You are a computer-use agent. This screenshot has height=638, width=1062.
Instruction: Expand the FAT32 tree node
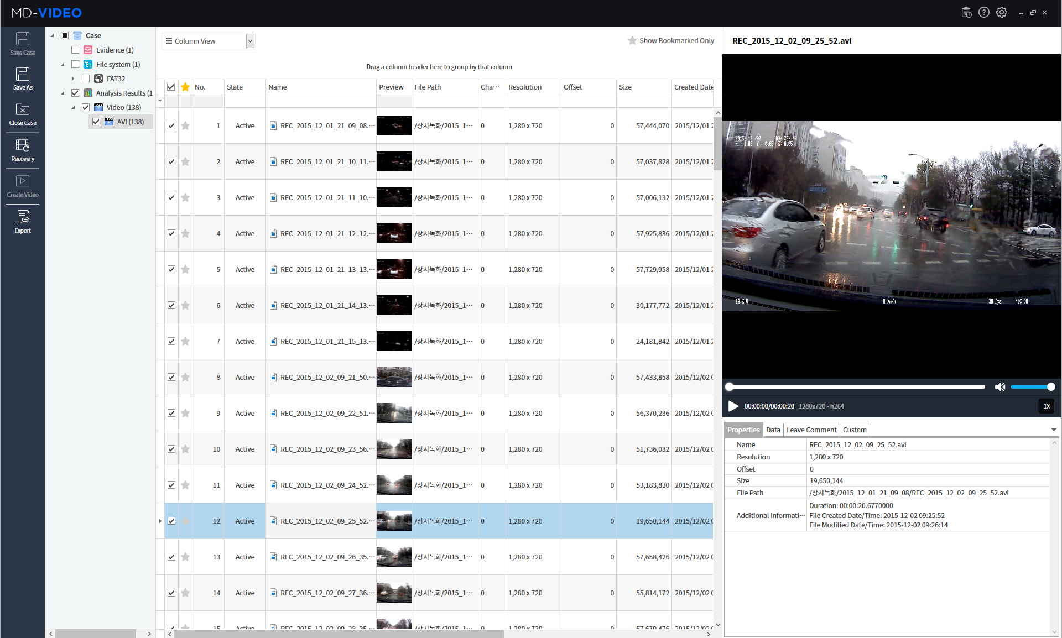(72, 79)
